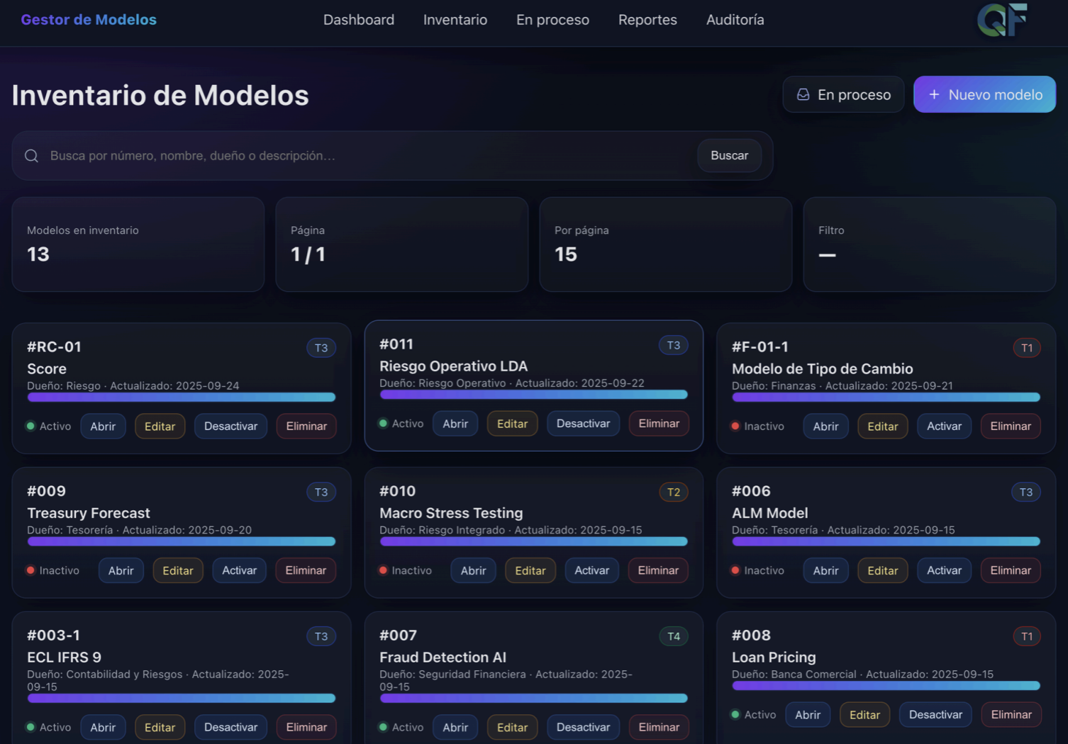Delete the ALM Model #006
This screenshot has height=744, width=1068.
pos(1011,570)
